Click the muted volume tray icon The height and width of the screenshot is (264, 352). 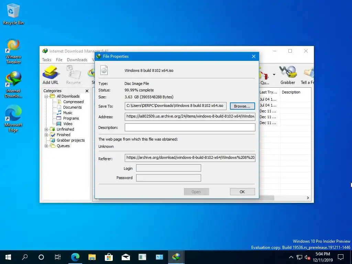pyautogui.click(x=307, y=257)
